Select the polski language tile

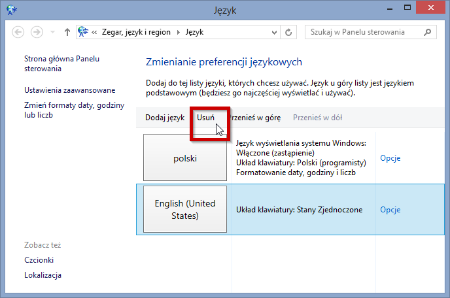click(185, 157)
